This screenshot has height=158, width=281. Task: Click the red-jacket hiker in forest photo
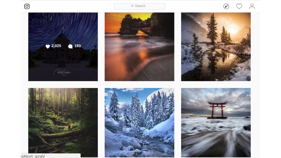click(x=69, y=127)
